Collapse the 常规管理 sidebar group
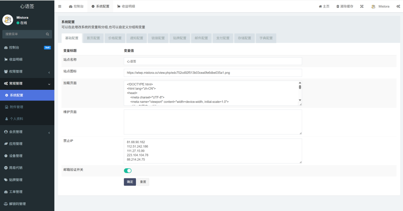The image size is (403, 211). pyautogui.click(x=27, y=84)
